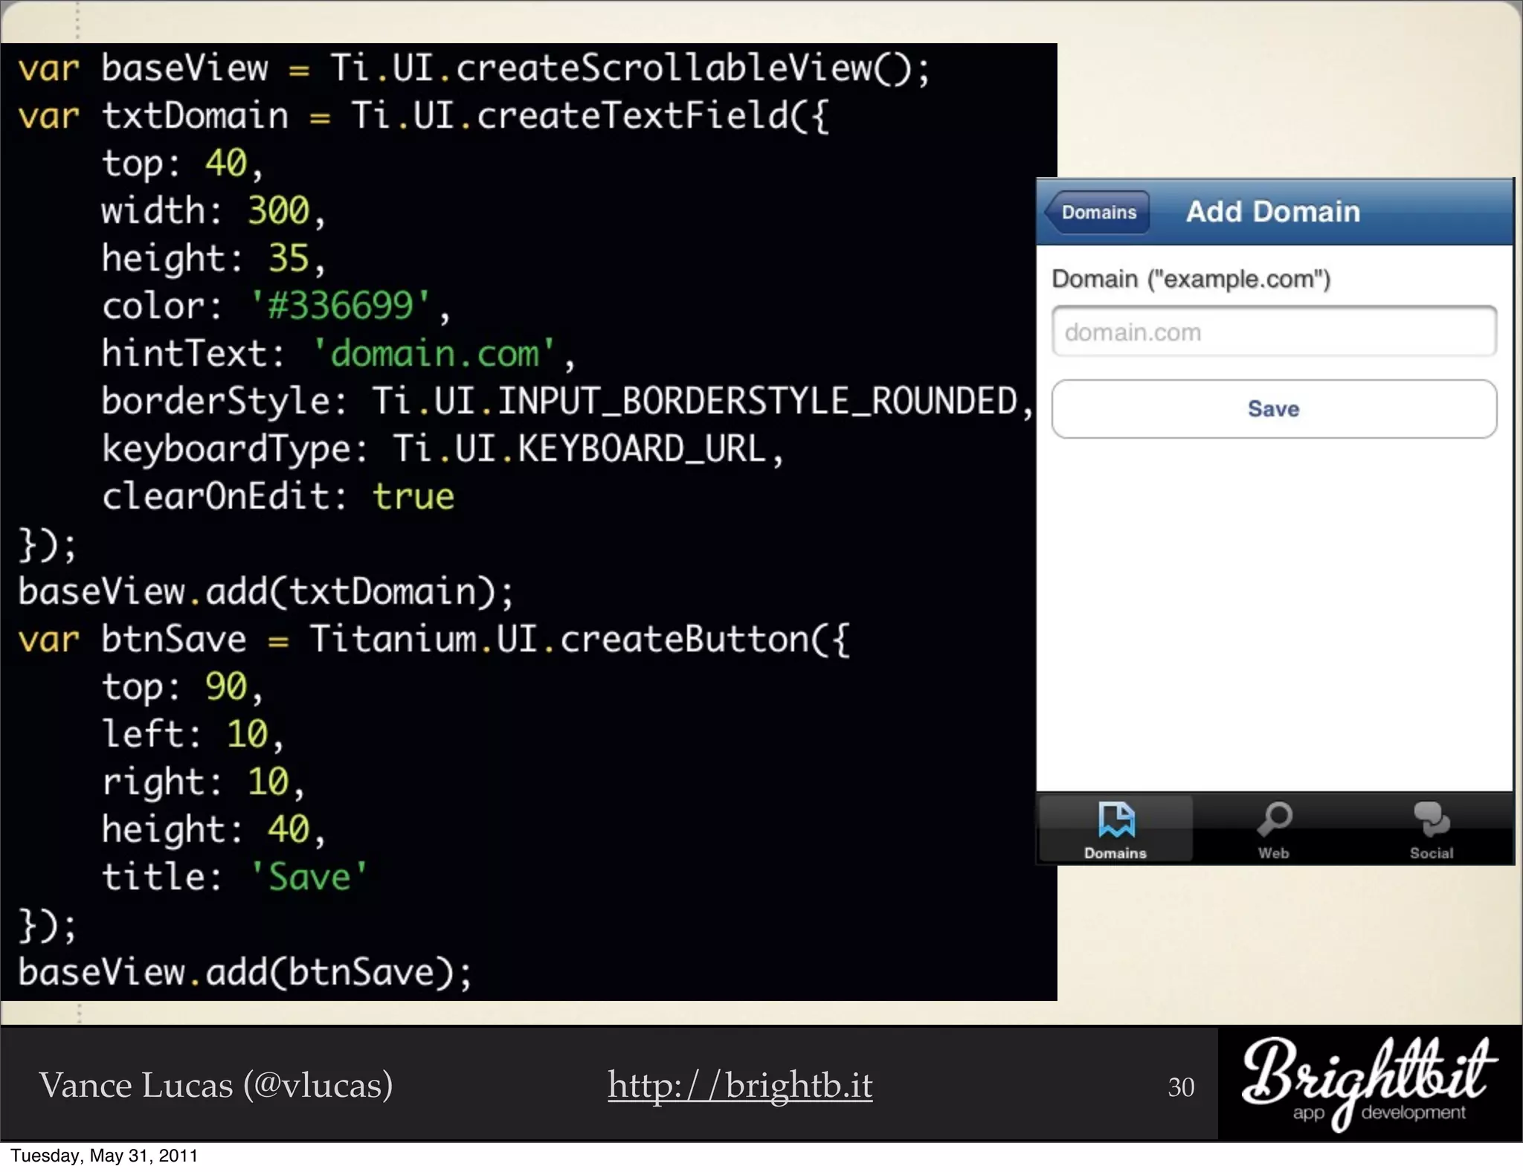Click the clearOnEdit true value
Viewport: 1523px width, 1172px height.
click(413, 496)
